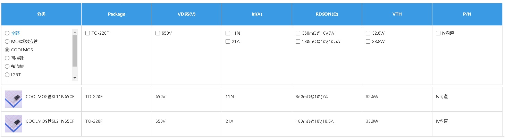Image resolution: width=506 pixels, height=138 pixels.
Task: Click the RDSON(Ω) column header
Action: coord(327,14)
